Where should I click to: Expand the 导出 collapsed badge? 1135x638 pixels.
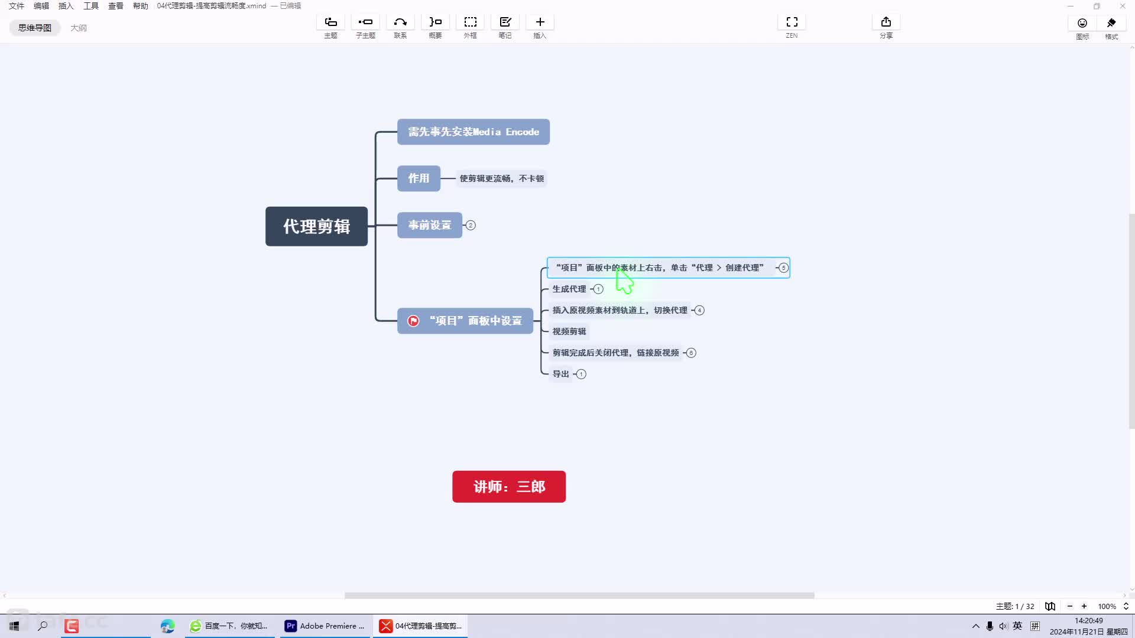[581, 374]
